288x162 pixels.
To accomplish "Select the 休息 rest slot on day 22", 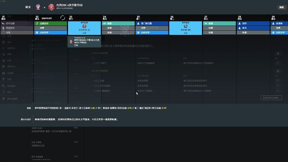I will click(x=50, y=28).
